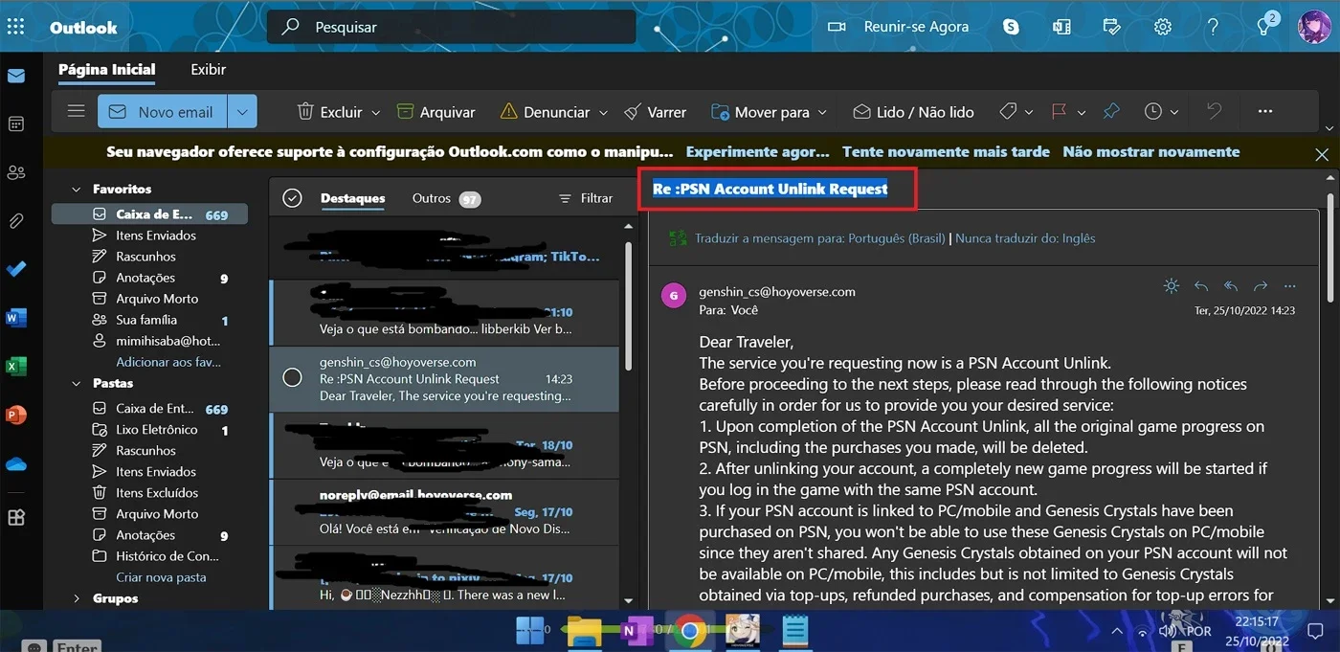Open the Excluir dropdown chevron
Screen dimensions: 1340x652
click(375, 113)
